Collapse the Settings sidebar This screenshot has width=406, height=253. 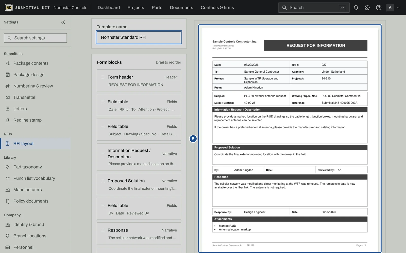(63, 22)
